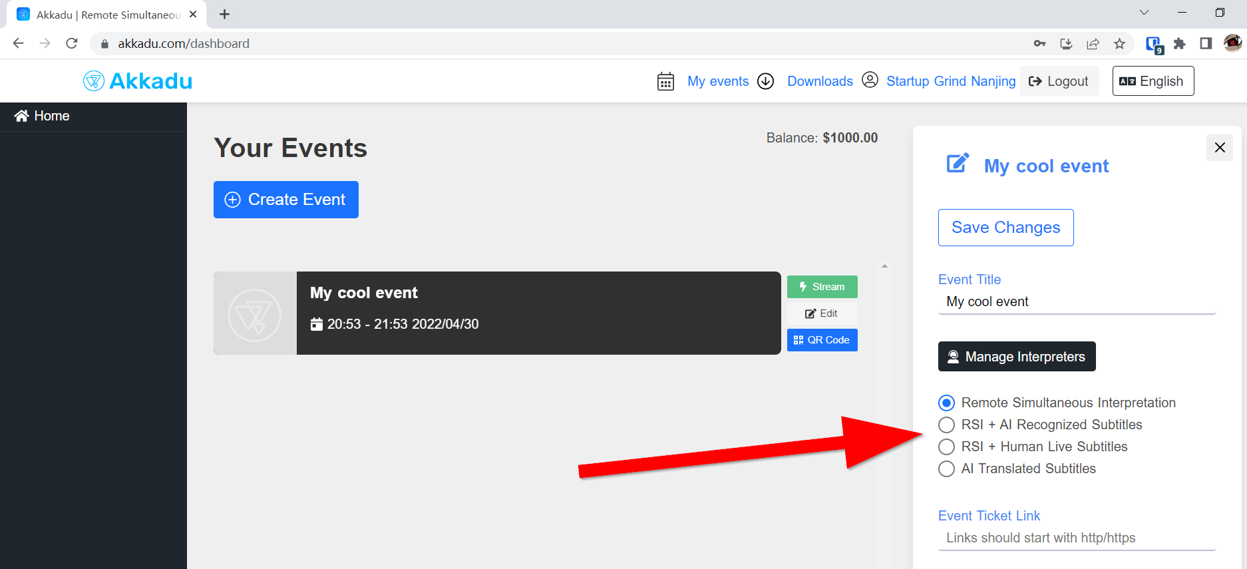Screen dimensions: 1247x569
Task: Select Remote Simultaneous Interpretation option
Action: click(946, 403)
